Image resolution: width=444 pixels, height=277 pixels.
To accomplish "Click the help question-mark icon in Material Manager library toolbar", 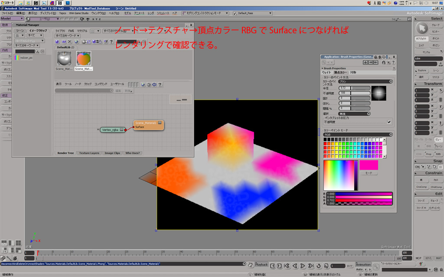I will (111, 42).
